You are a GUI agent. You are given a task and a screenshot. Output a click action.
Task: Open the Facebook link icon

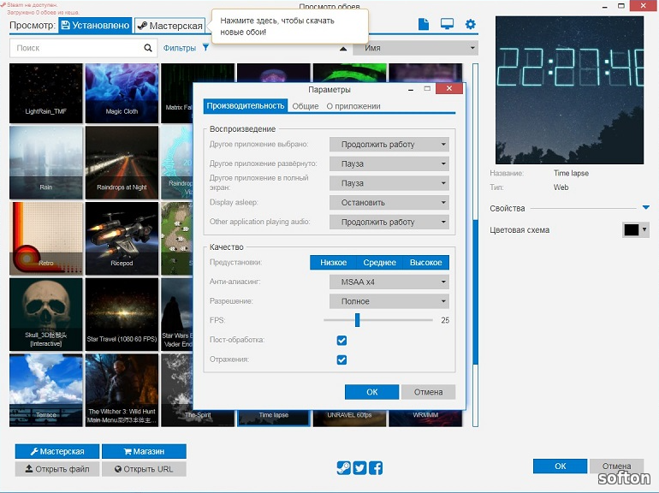coord(376,468)
